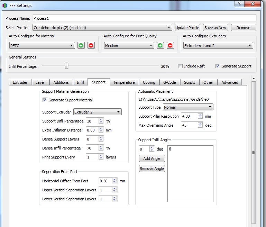Click the vertical scrollbar up arrow
Screen dimensions: 266x227
[254, 78]
